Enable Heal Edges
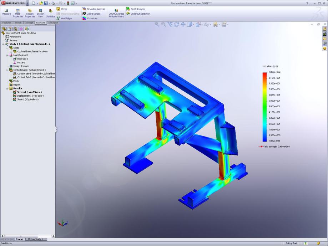Image resolution: width=328 pixels, height=246 pixels. click(x=66, y=18)
